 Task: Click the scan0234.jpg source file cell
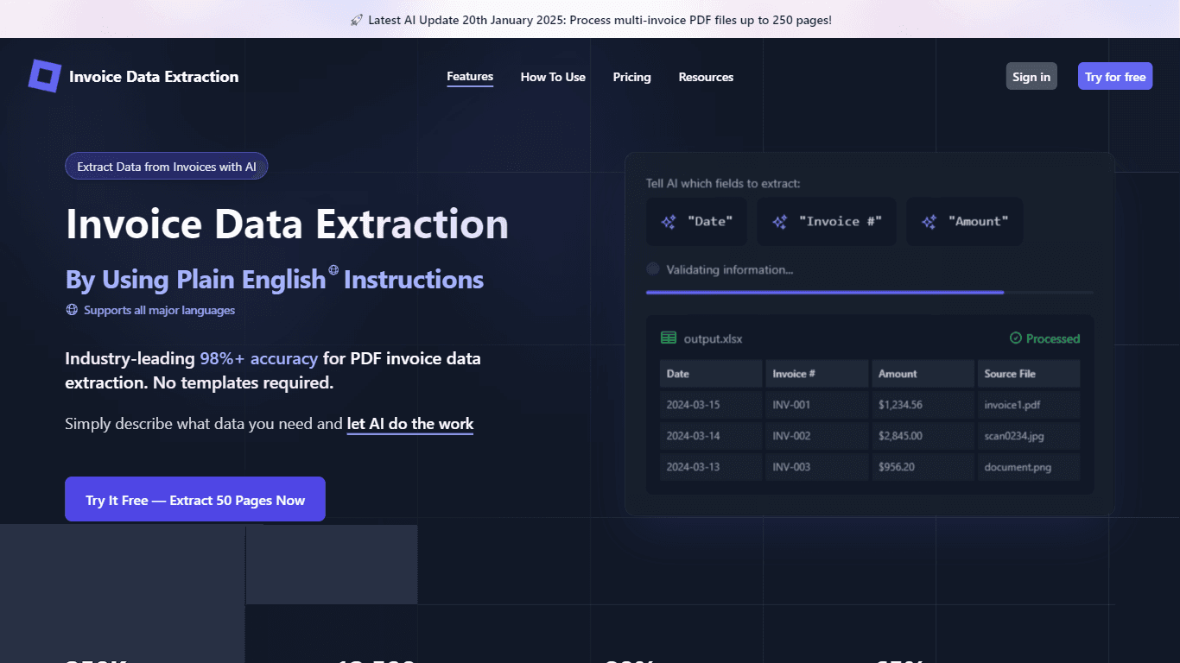[1029, 436]
